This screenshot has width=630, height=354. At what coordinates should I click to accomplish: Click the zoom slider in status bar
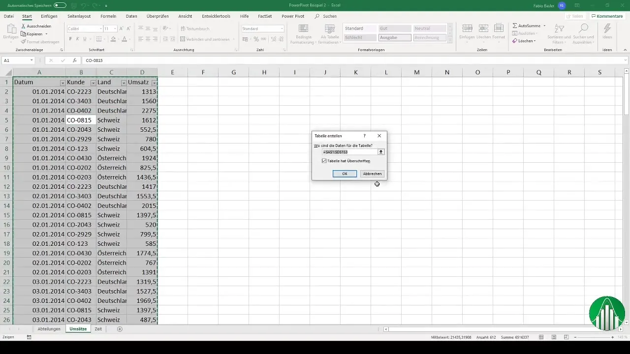pos(593,337)
